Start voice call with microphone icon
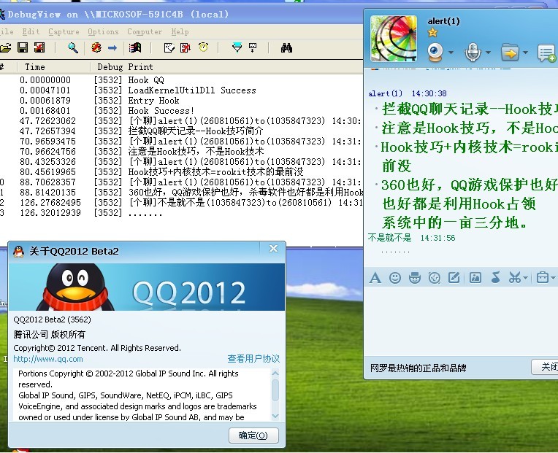This screenshot has height=453, width=558. 473,53
